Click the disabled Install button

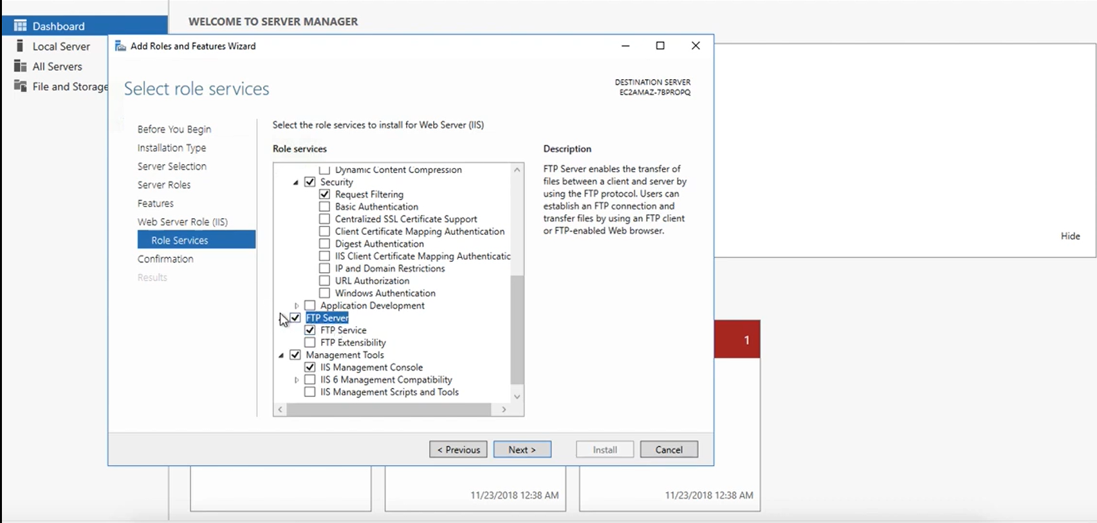coord(605,450)
